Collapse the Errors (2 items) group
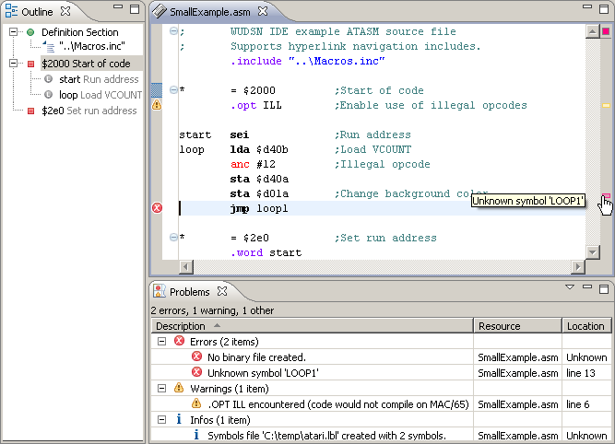Image resolution: width=615 pixels, height=444 pixels. 161,342
